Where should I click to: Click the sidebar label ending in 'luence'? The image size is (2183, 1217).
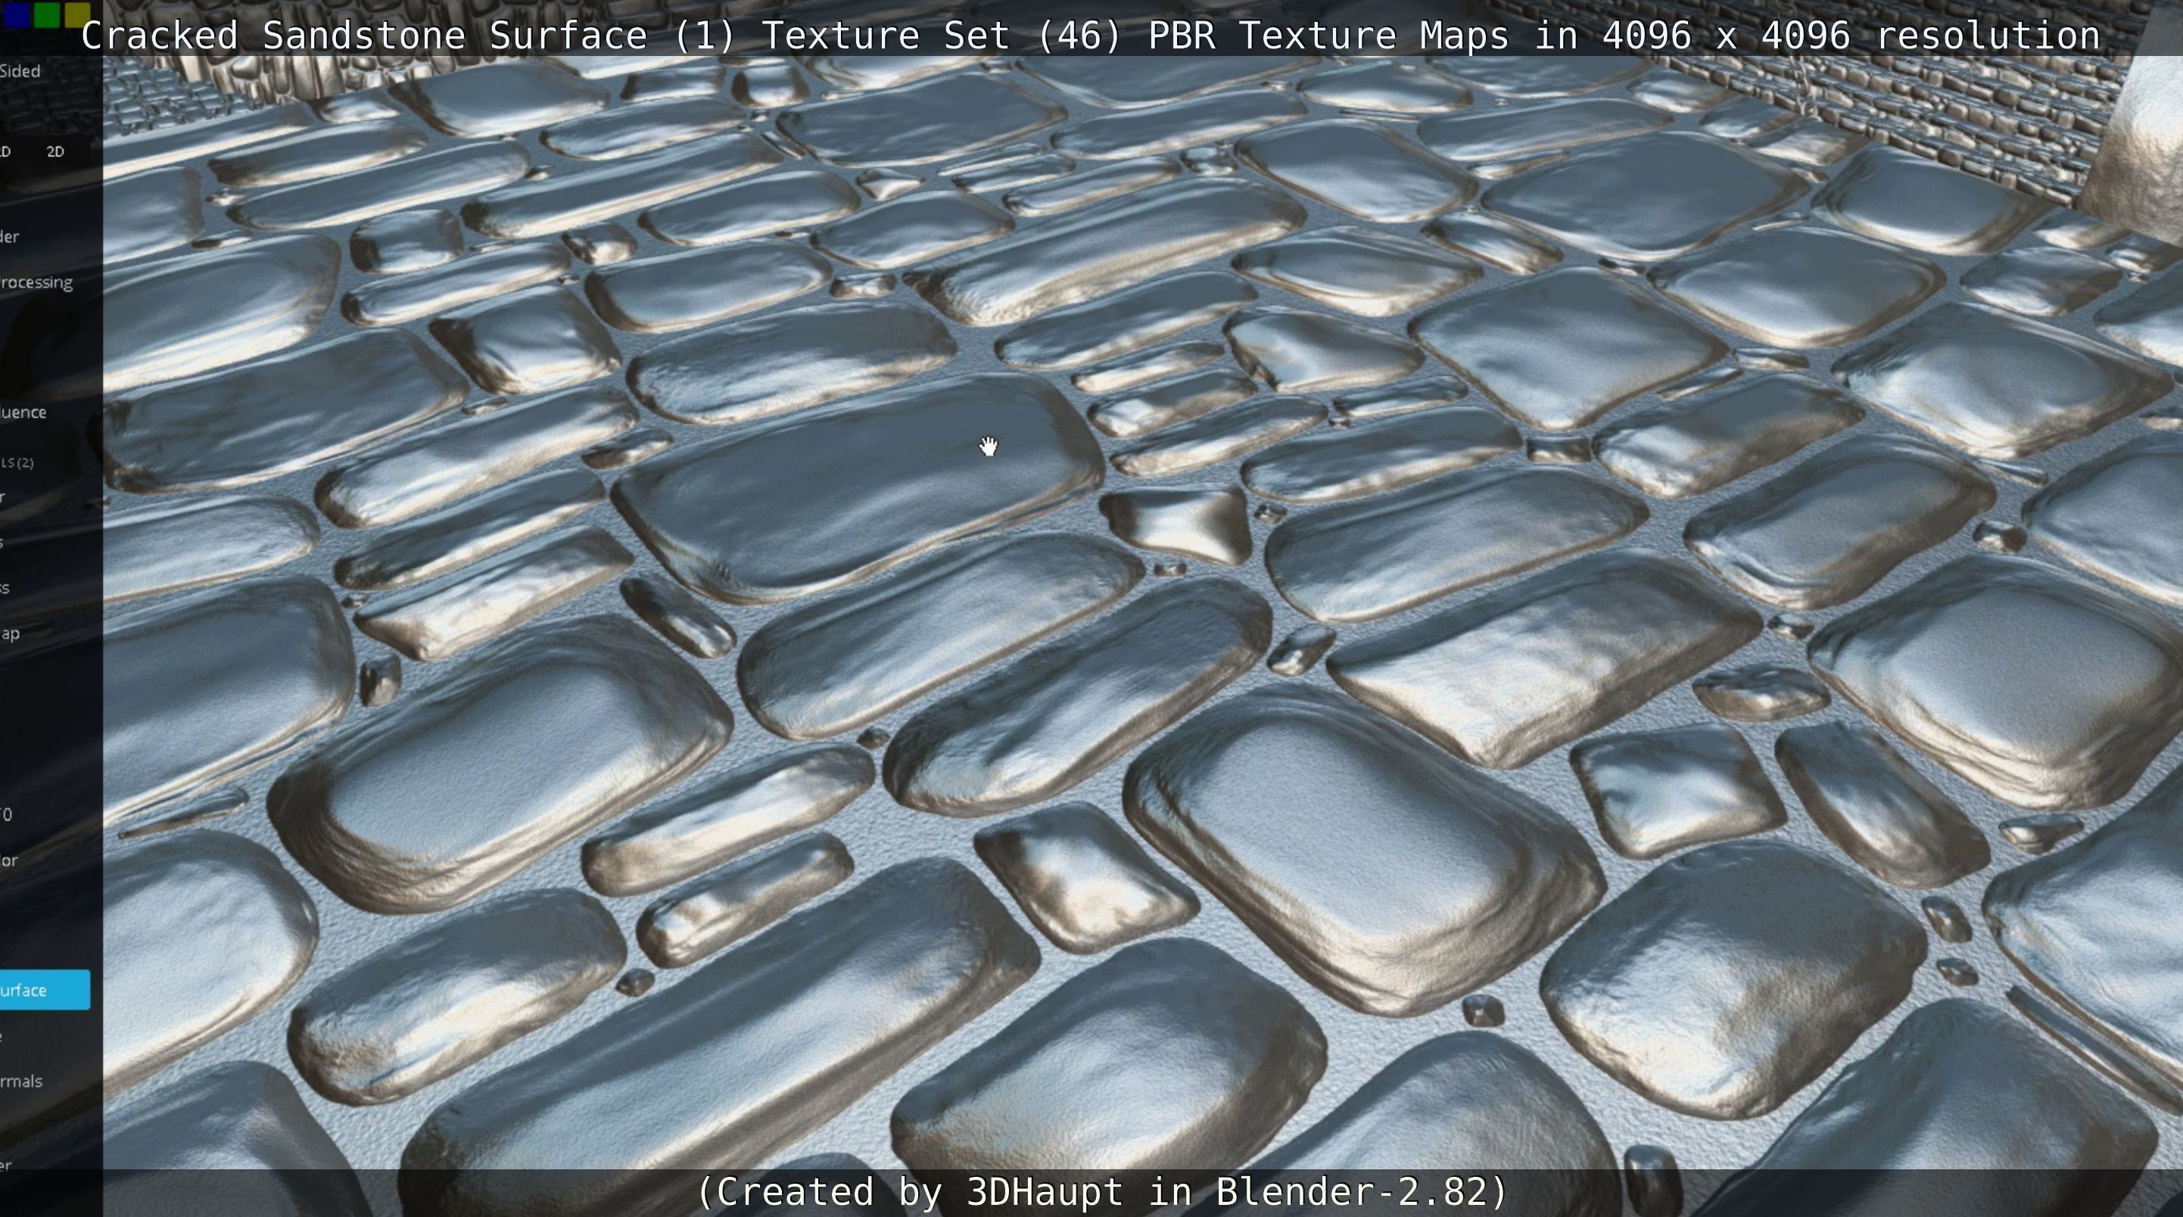[x=23, y=412]
